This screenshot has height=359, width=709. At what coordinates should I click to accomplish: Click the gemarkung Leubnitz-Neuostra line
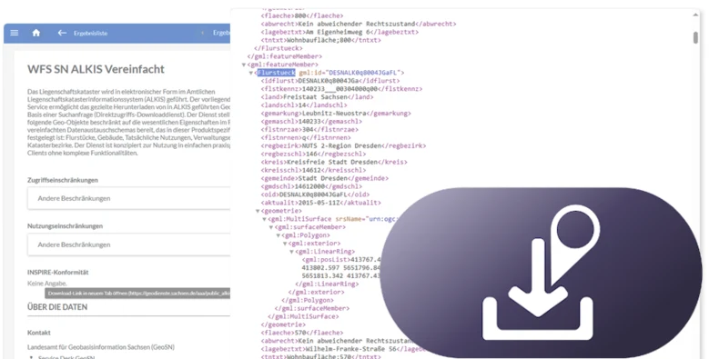coord(336,114)
